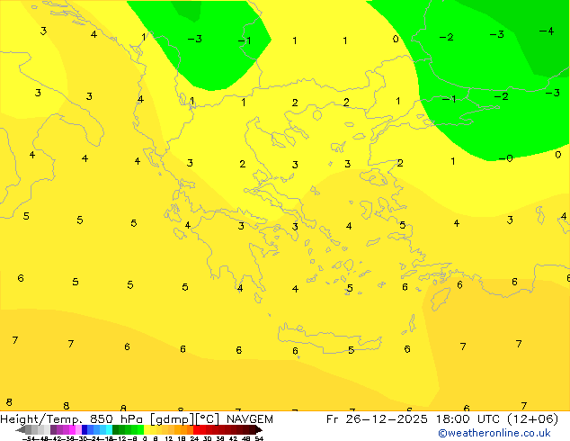
Task: Click the "[°C]" unit label
Action: 208,419
